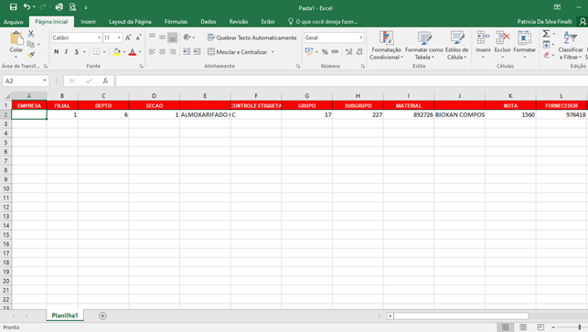Increase the indent
Image resolution: width=588 pixels, height=332 pixels.
click(x=197, y=52)
